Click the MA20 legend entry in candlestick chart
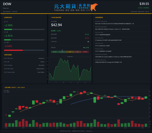This screenshot has height=133, width=152. coord(7,92)
